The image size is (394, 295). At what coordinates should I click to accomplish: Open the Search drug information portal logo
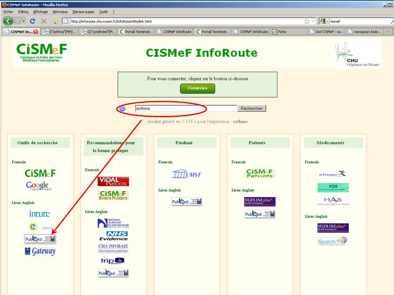pyautogui.click(x=333, y=241)
